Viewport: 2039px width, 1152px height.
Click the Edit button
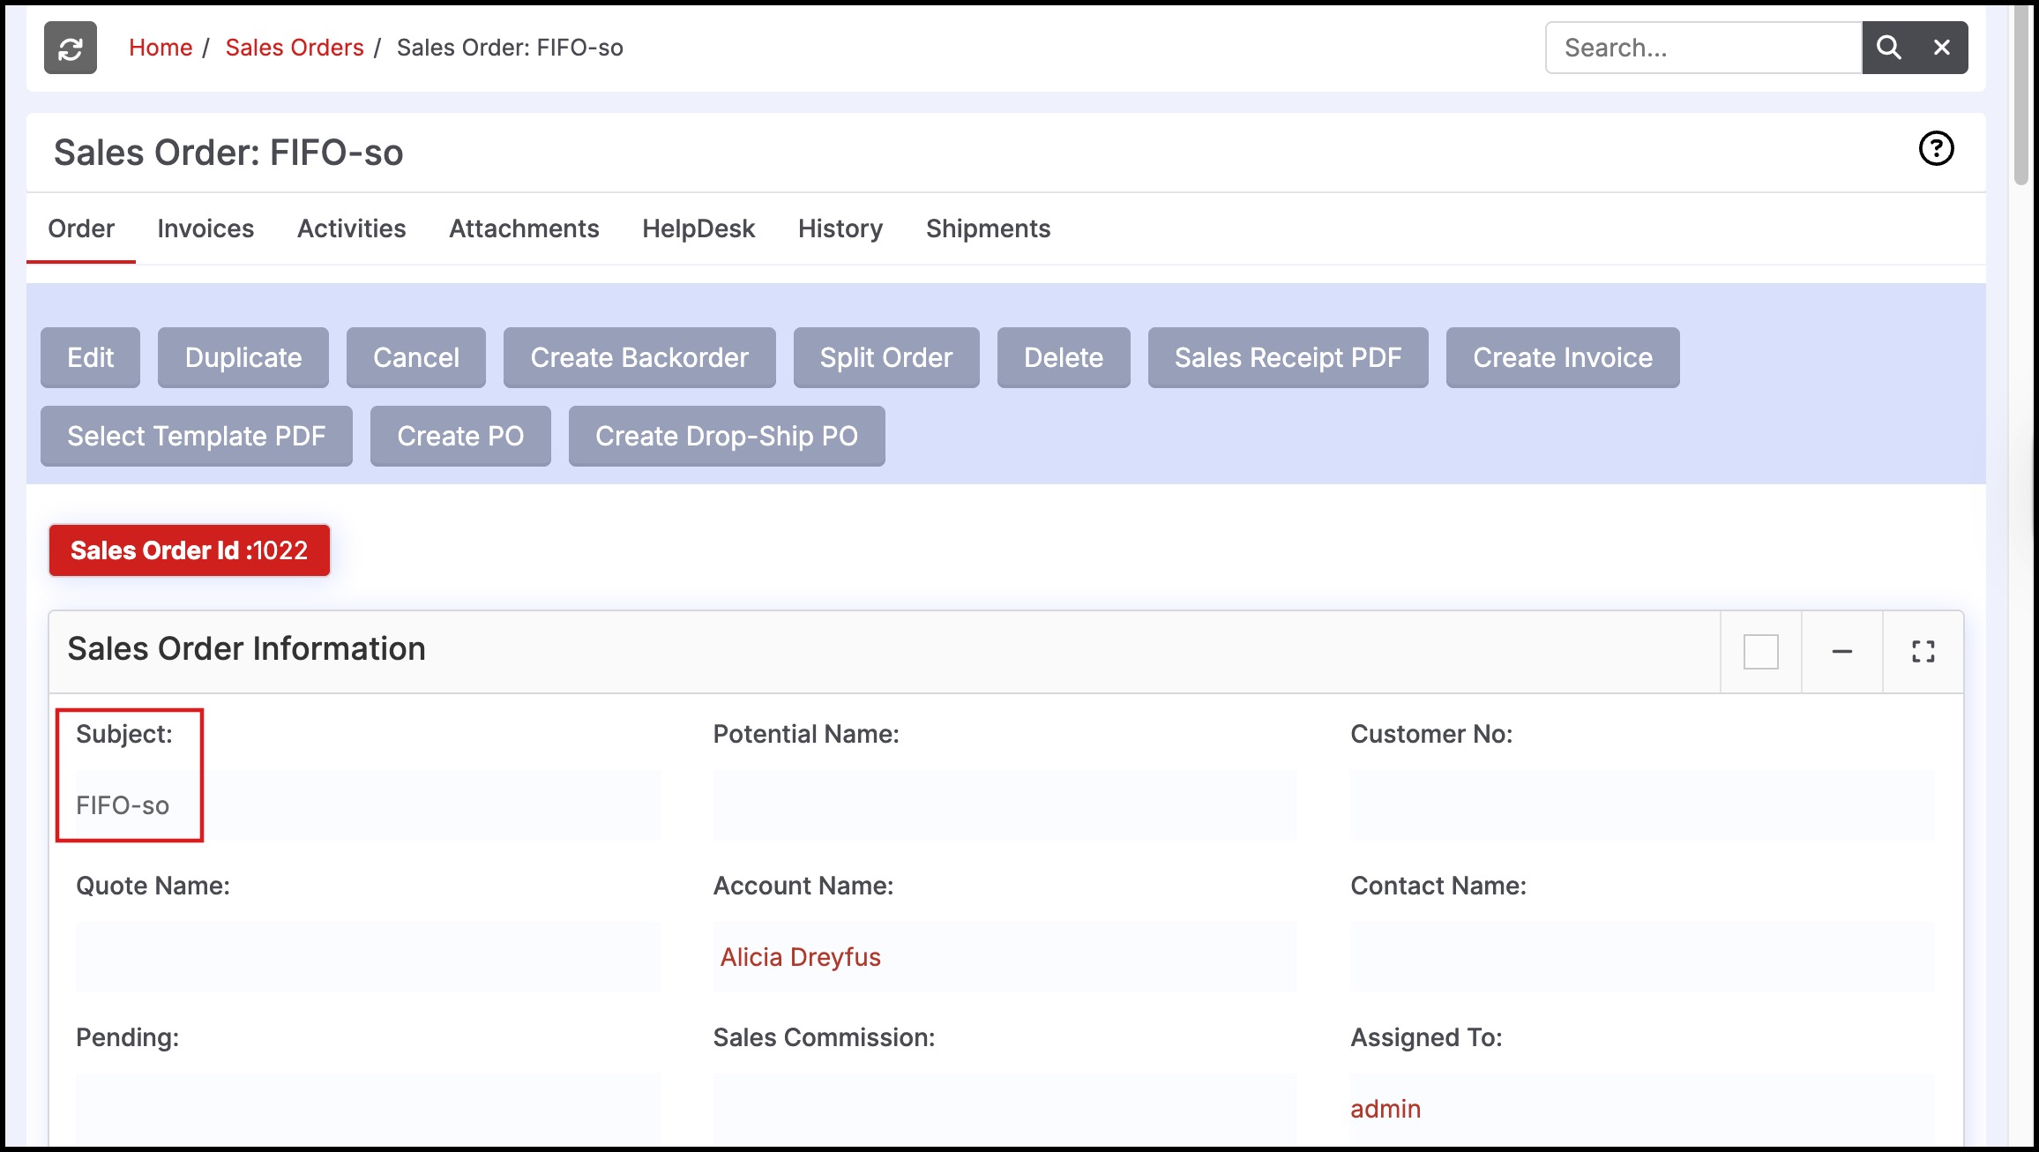90,357
